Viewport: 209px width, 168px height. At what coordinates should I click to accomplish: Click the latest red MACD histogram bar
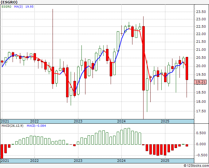coord(187,145)
